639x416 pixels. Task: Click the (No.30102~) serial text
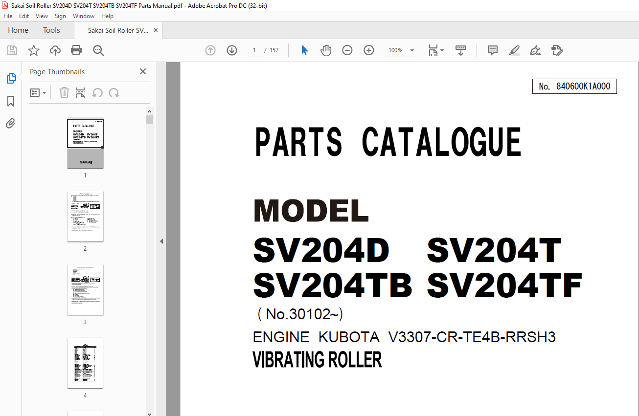300,314
